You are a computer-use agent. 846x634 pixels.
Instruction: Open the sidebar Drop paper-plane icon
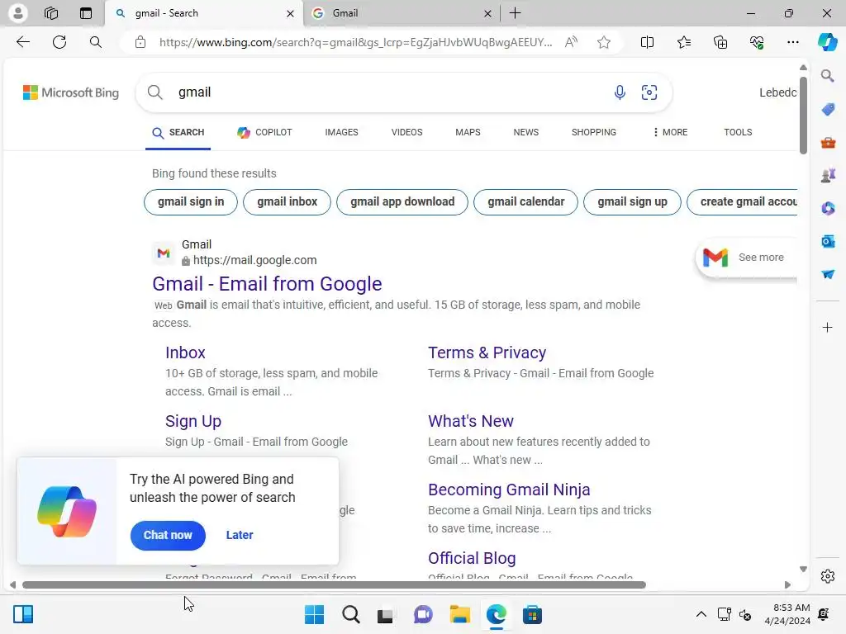(x=828, y=274)
